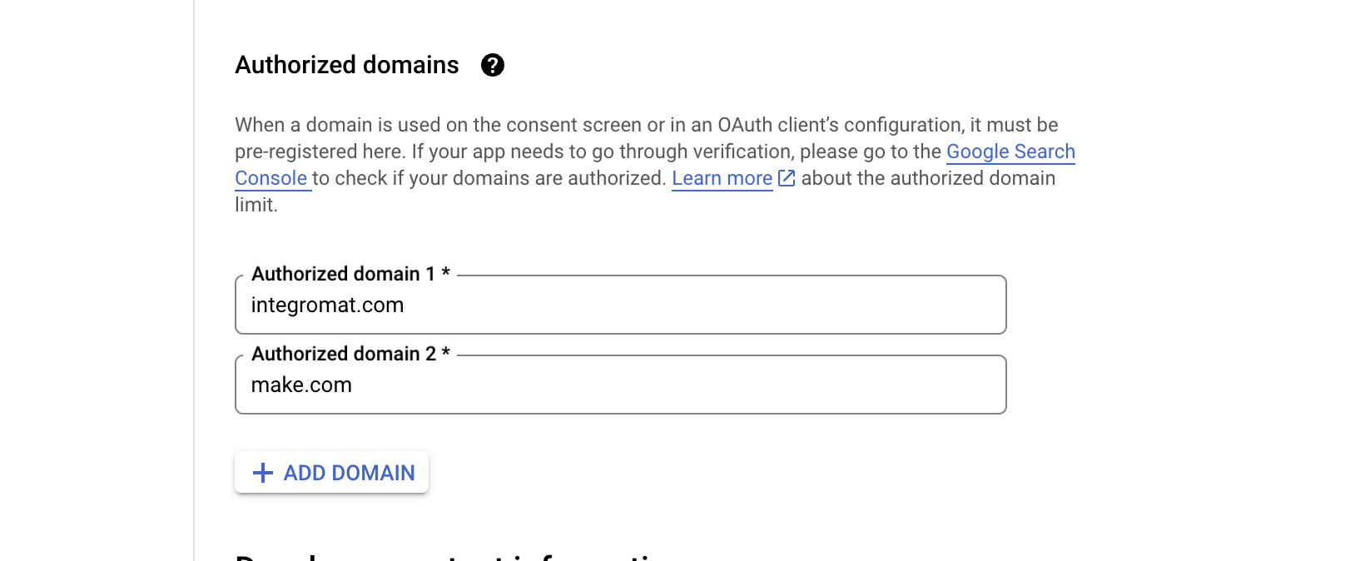Click the word limit ending the description
Viewport: 1355px width, 561px height.
(254, 205)
